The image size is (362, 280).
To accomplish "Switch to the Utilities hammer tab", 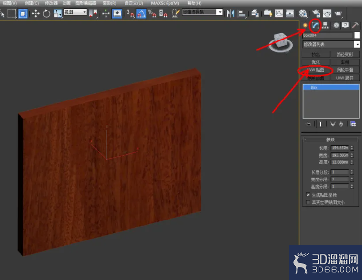I will 355,25.
